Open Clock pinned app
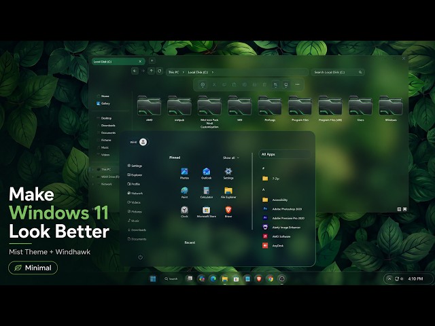 coord(184,212)
